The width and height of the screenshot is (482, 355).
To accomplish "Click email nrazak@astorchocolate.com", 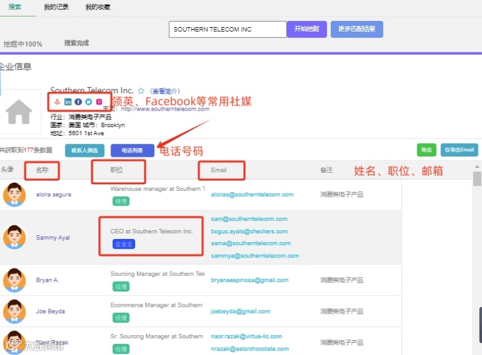I will point(250,349).
